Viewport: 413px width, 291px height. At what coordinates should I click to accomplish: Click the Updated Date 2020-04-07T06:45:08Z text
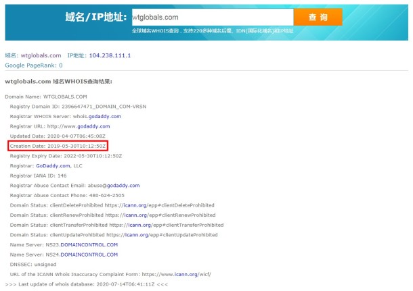pos(58,136)
